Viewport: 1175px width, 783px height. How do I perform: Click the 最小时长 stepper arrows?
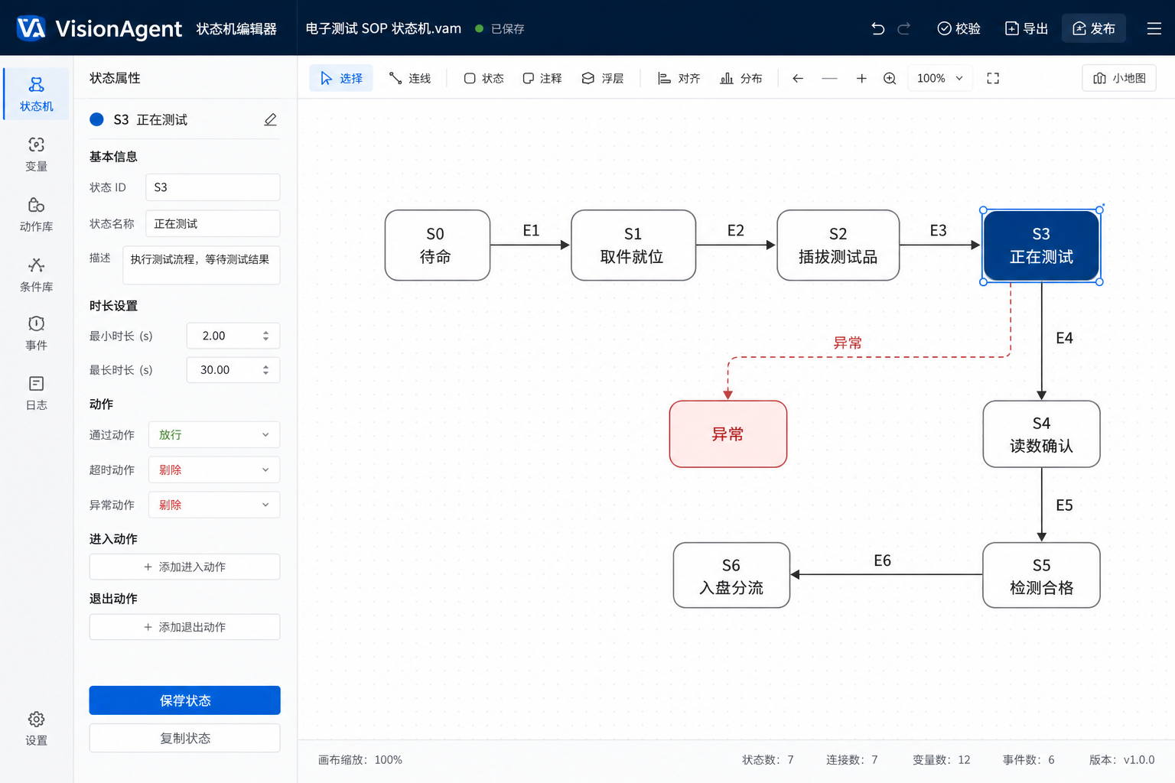(265, 336)
